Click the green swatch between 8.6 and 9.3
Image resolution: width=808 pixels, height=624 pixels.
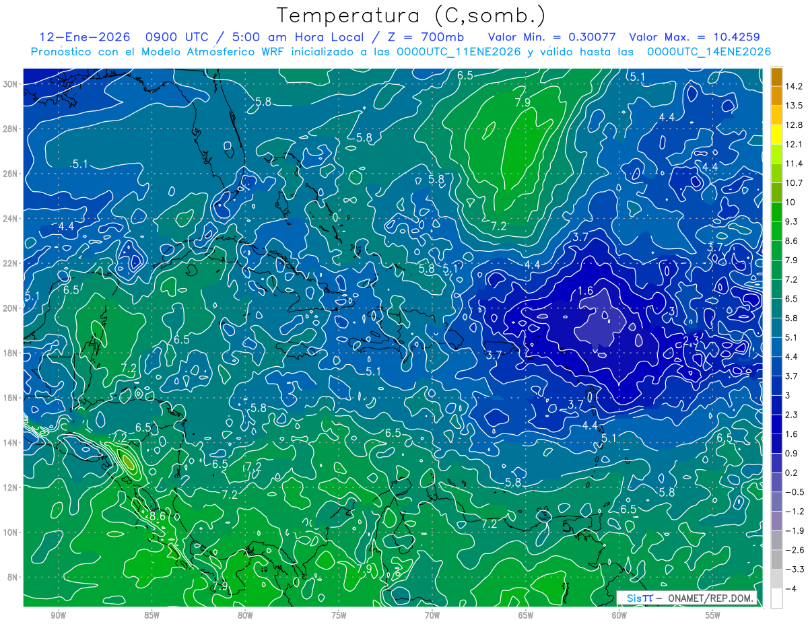pos(776,231)
